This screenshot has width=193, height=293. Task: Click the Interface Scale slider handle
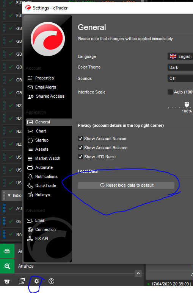[187, 104]
